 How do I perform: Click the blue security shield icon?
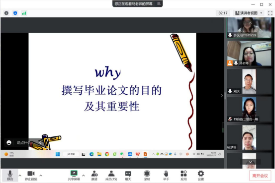pyautogui.click(x=15, y=13)
